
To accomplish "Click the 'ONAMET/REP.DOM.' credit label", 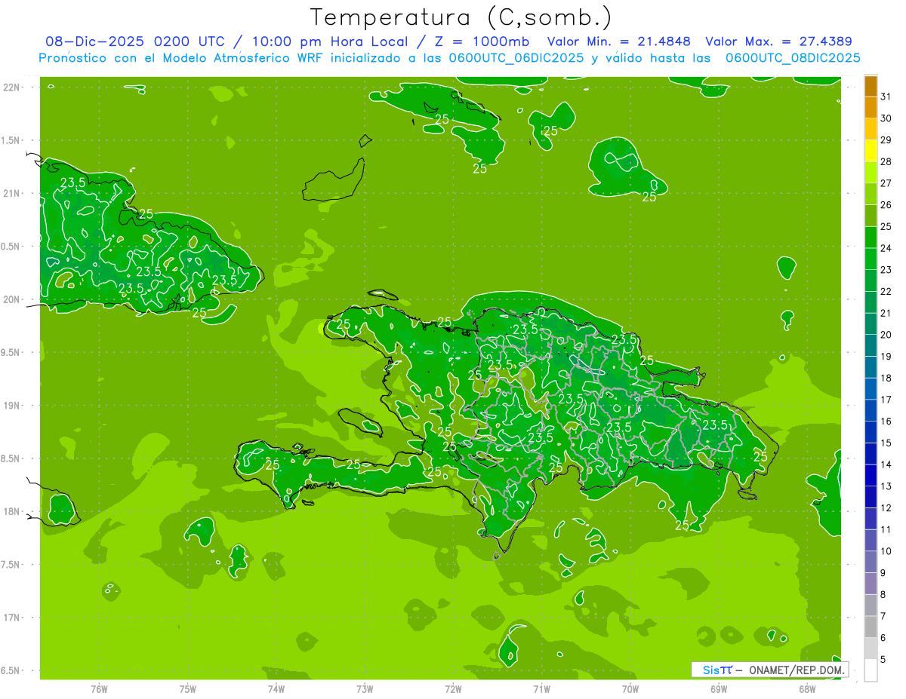I will (797, 670).
